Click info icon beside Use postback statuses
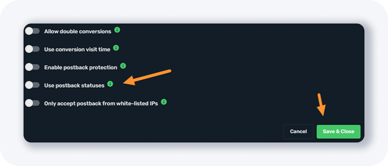The width and height of the screenshot is (388, 166). pyautogui.click(x=110, y=84)
